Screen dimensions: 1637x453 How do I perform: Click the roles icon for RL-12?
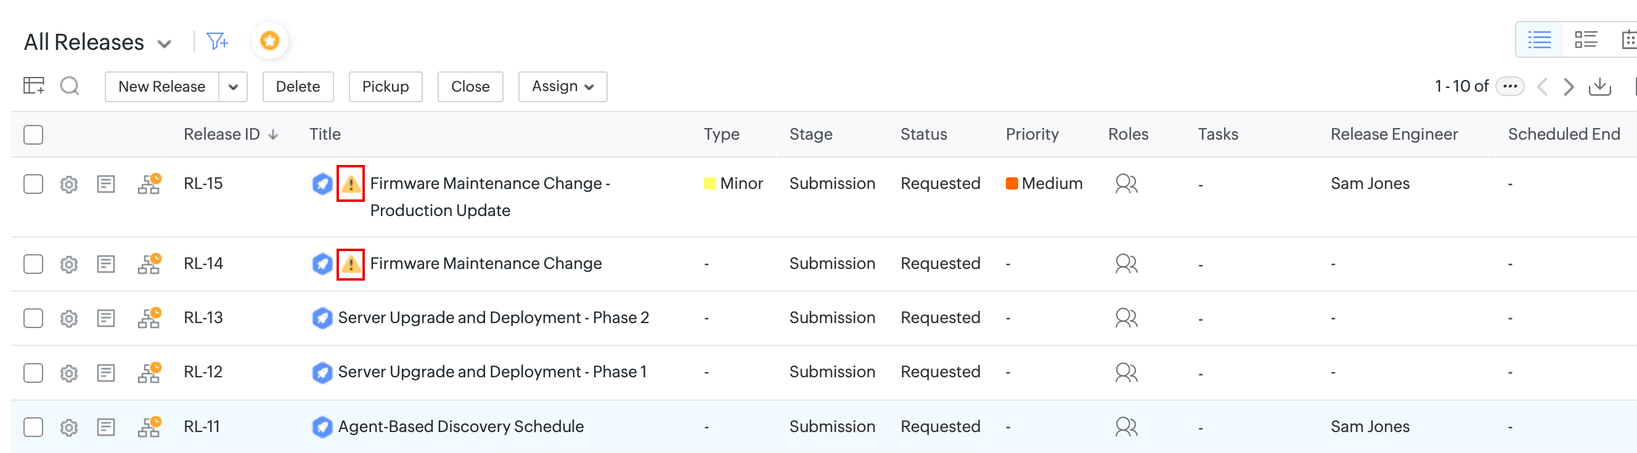[1126, 372]
